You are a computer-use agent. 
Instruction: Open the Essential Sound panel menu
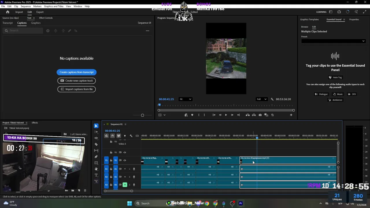click(344, 20)
